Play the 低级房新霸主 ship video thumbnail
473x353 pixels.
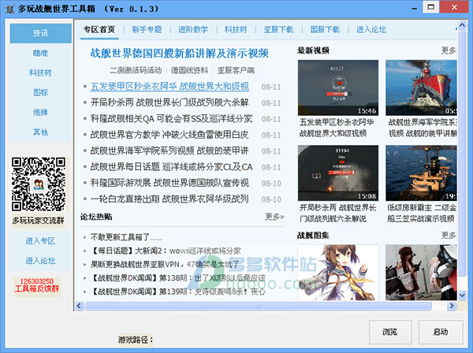click(421, 173)
